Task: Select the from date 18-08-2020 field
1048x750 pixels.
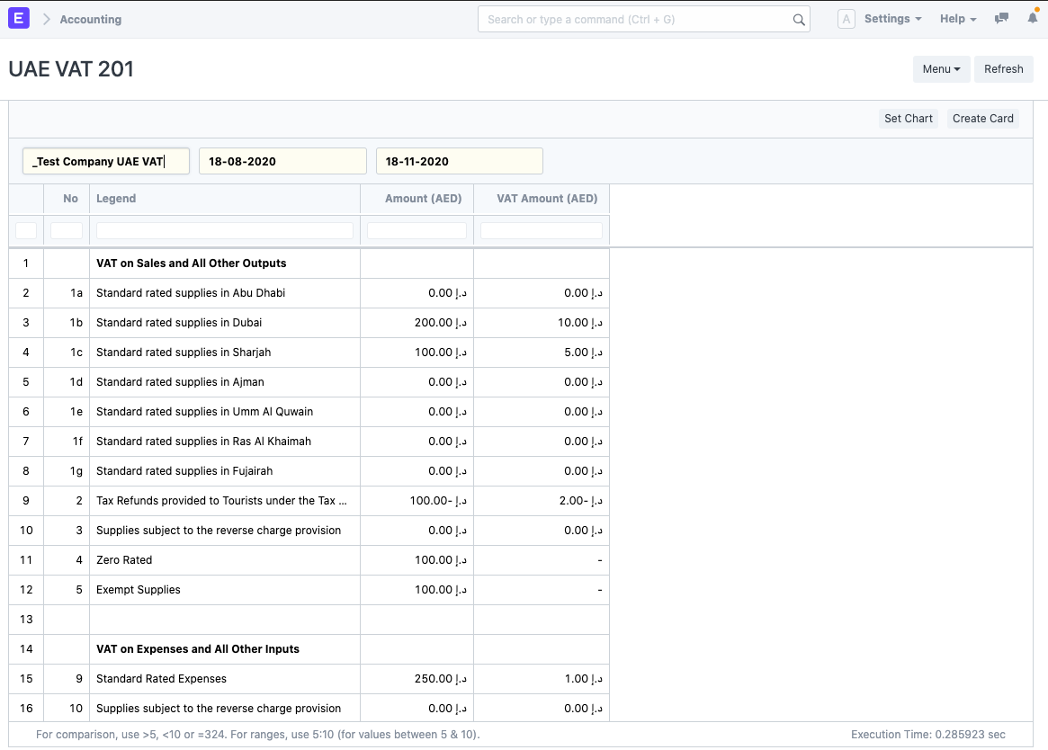Action: tap(282, 162)
